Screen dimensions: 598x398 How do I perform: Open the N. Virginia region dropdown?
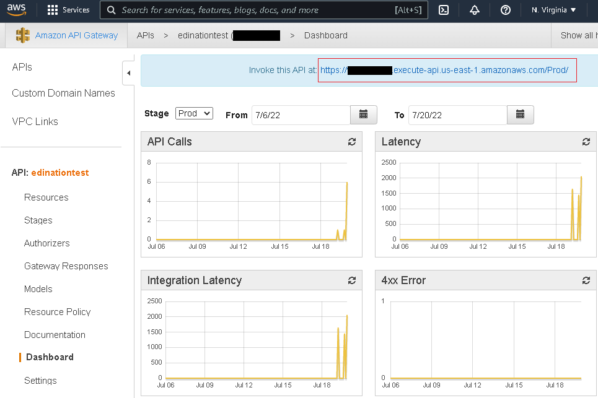click(553, 10)
